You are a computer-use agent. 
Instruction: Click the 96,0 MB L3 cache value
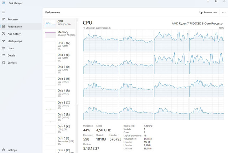tap(147, 149)
